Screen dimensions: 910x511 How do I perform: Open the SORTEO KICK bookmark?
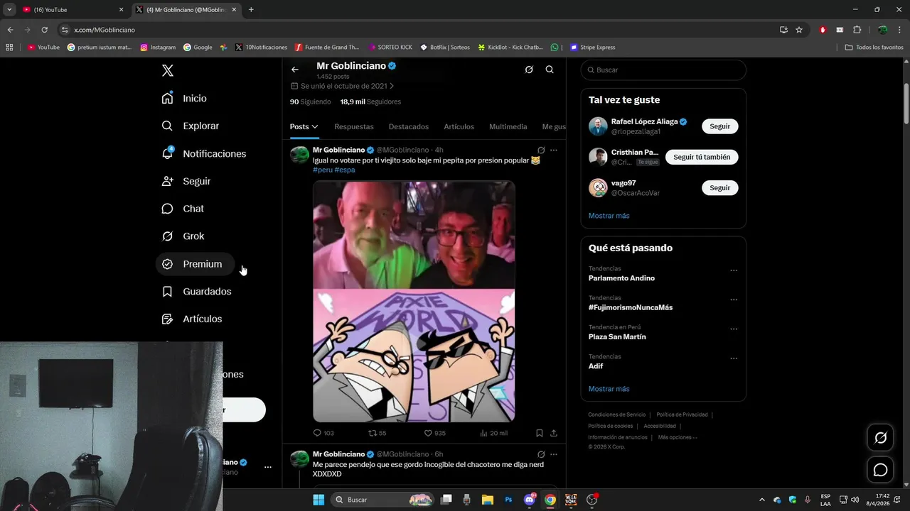point(390,48)
